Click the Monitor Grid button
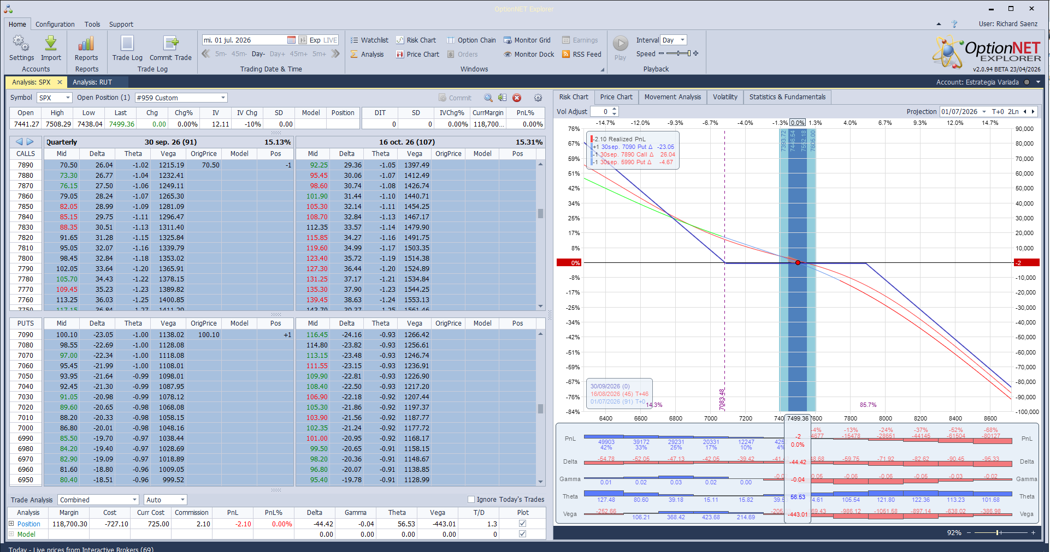This screenshot has width=1050, height=552. (527, 40)
